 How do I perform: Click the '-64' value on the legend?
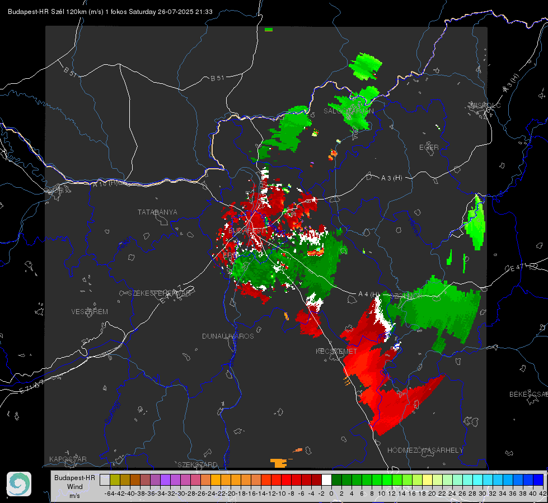[x=109, y=493]
